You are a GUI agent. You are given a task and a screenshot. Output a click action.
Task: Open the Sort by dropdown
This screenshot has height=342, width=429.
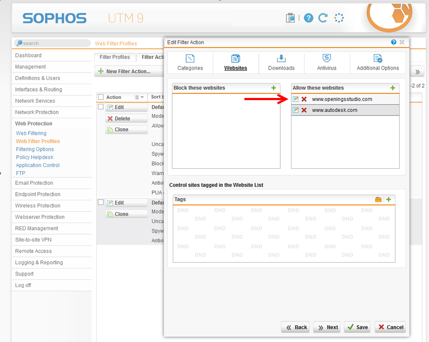click(156, 97)
